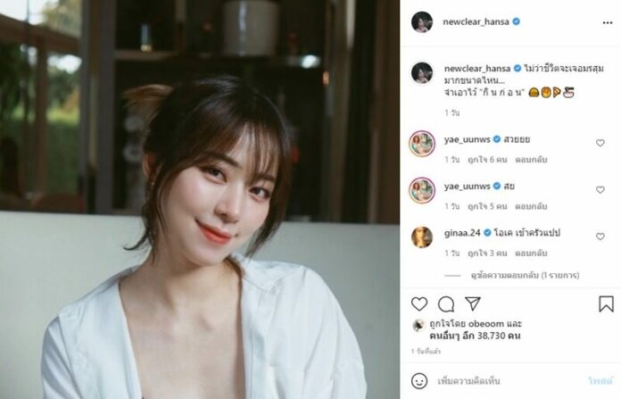Open the ginaa.24 profile link
The image size is (621, 399).
click(x=462, y=233)
